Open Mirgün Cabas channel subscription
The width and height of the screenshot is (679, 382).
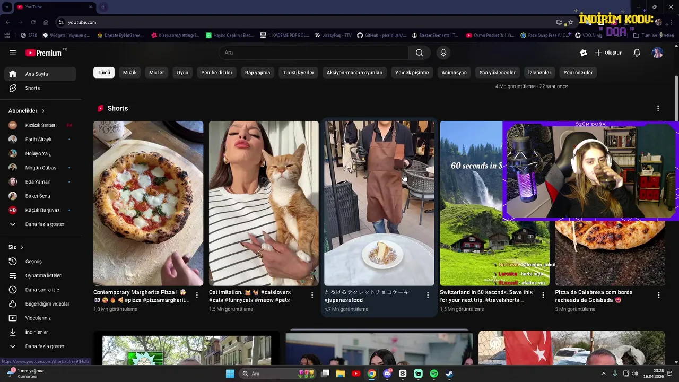coord(40,168)
